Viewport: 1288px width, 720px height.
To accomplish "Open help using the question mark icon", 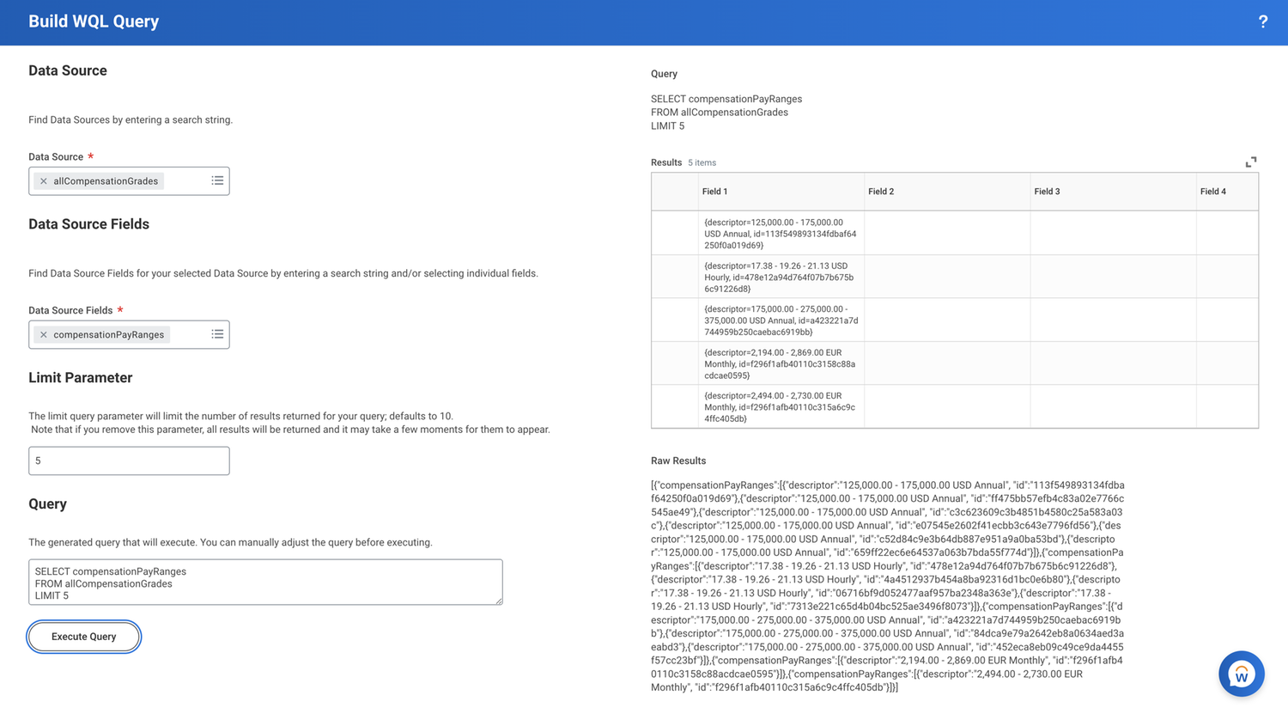I will click(x=1262, y=21).
